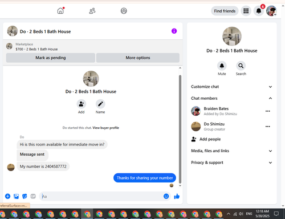Open the notifications bell
Viewport: 285px width, 219px height.
coord(259,11)
